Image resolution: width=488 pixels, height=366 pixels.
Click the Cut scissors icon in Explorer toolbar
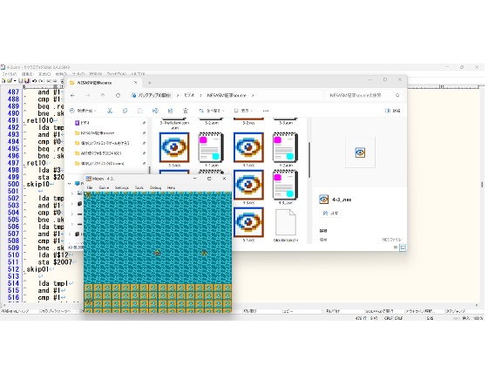coord(110,111)
